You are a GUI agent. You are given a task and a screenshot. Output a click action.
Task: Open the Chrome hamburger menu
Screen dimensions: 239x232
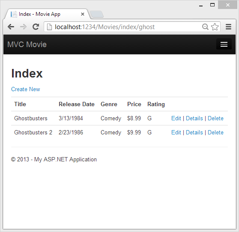click(x=228, y=27)
